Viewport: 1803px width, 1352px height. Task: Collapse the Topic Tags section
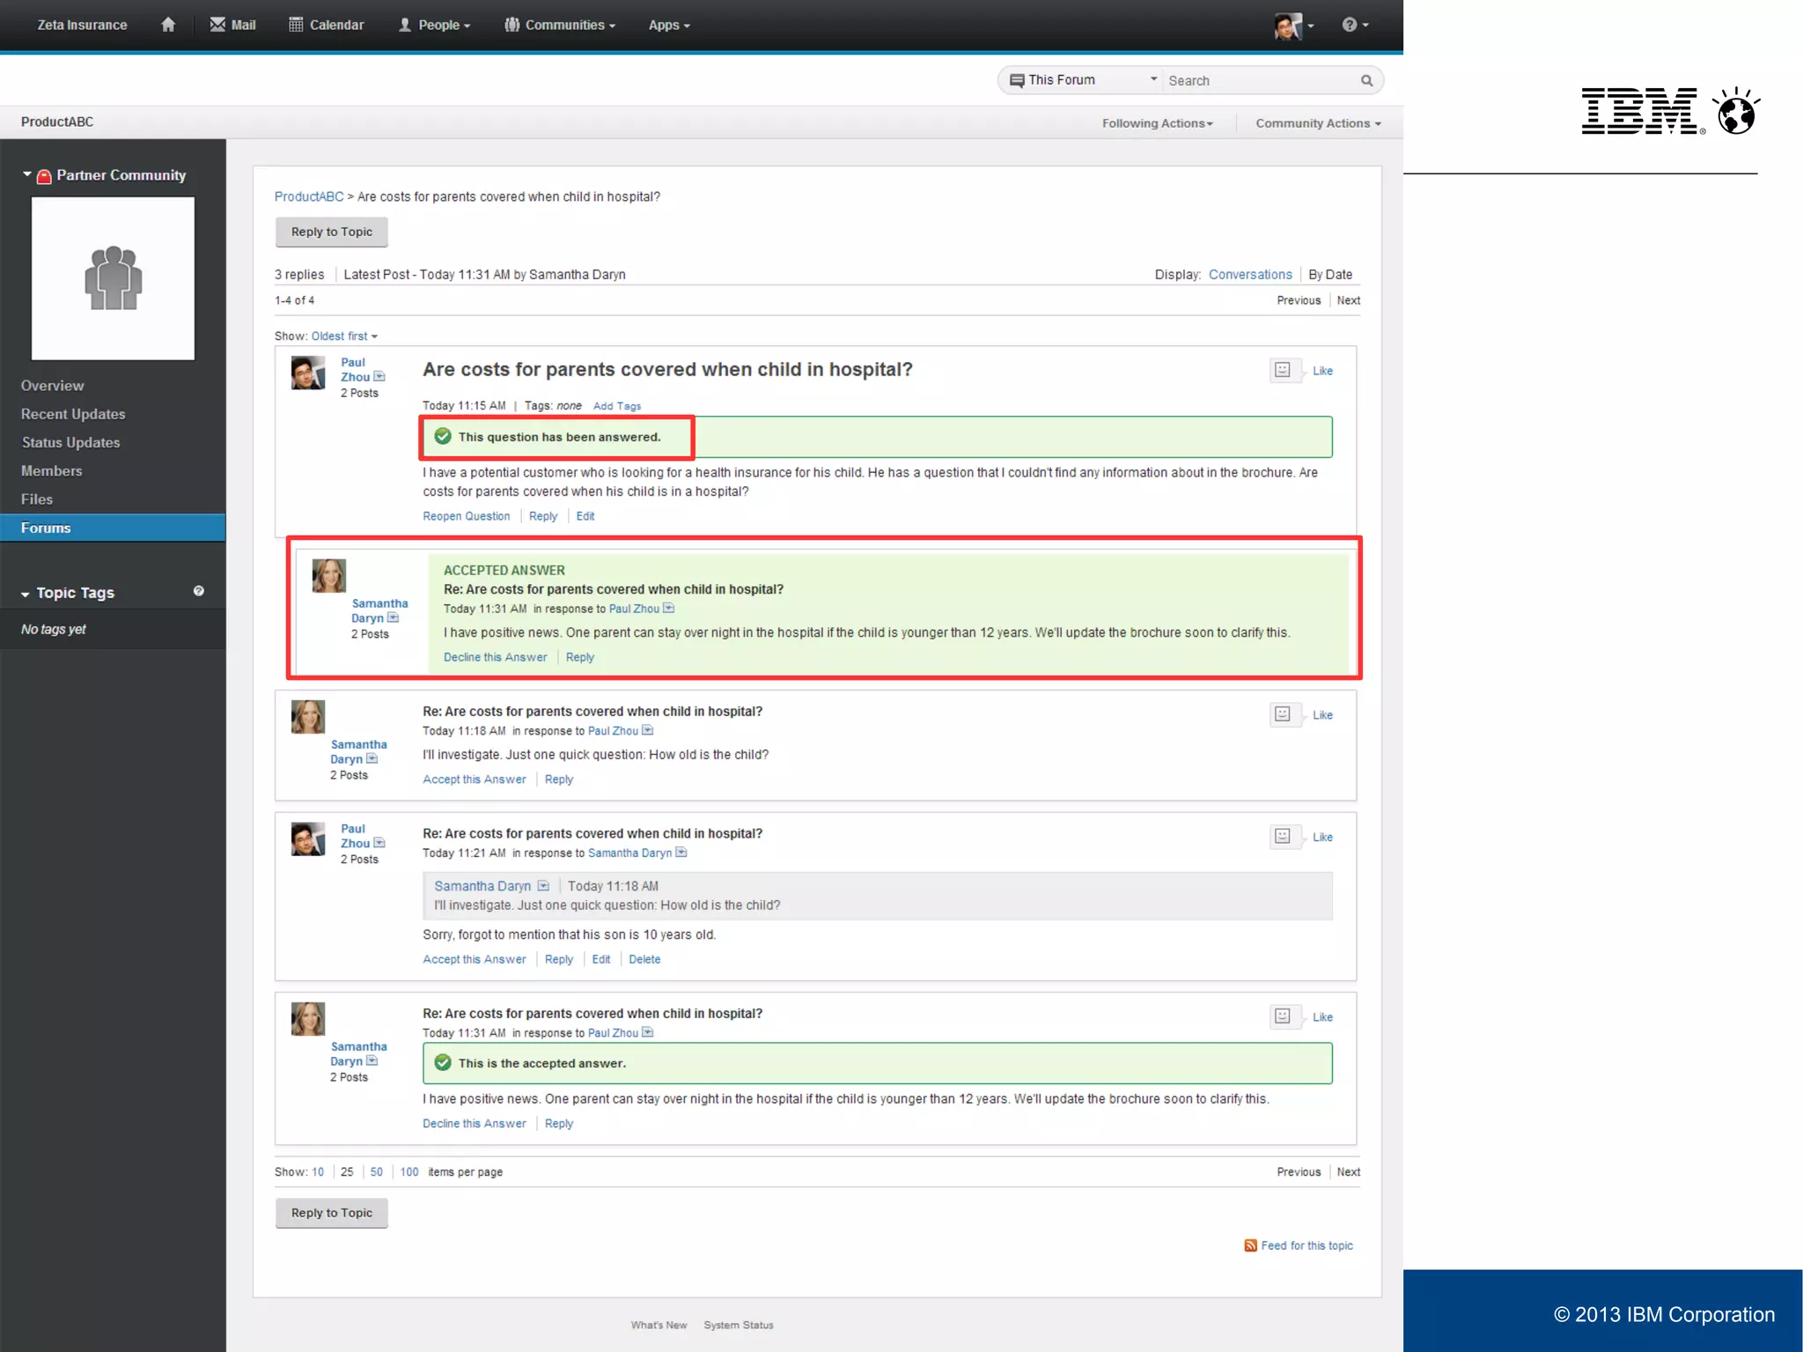pyautogui.click(x=26, y=594)
